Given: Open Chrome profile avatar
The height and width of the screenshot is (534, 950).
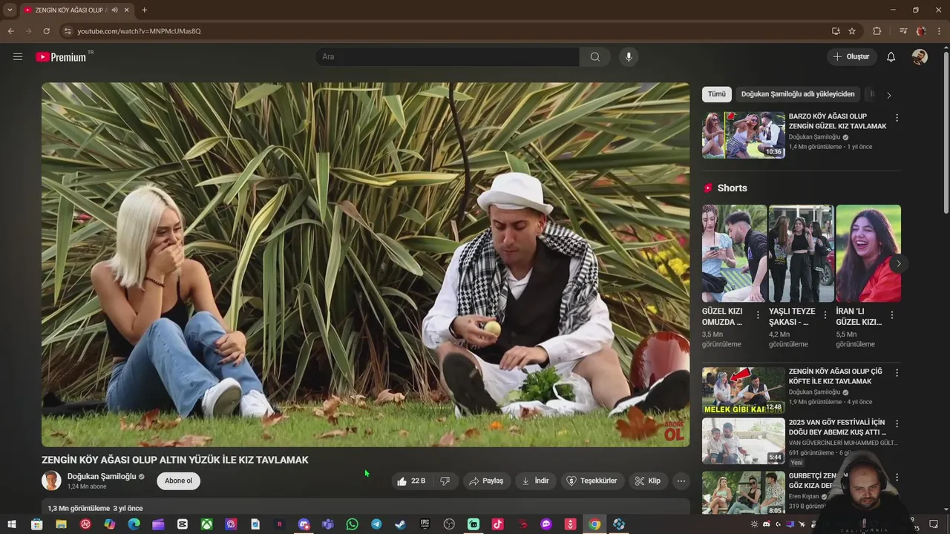Looking at the screenshot, I should point(921,31).
